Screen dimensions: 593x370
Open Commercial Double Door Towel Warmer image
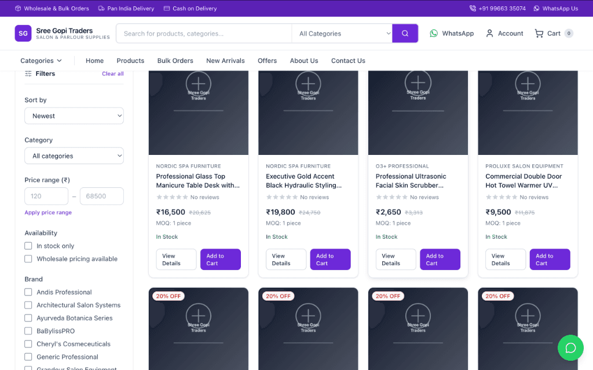(528, 113)
